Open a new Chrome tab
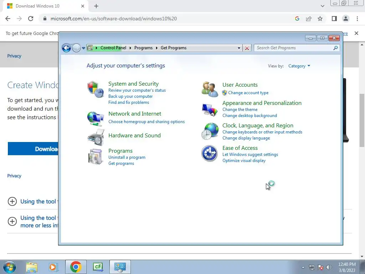 (x=96, y=6)
